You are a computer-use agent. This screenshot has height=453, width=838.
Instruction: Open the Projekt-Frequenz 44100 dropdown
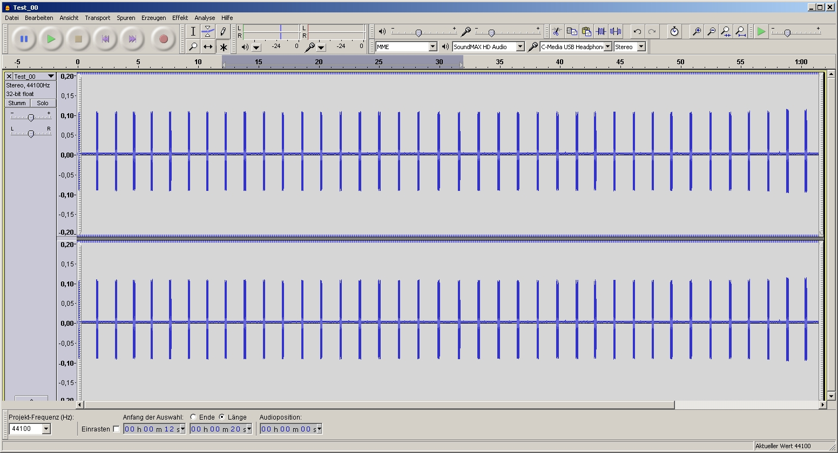tap(46, 429)
